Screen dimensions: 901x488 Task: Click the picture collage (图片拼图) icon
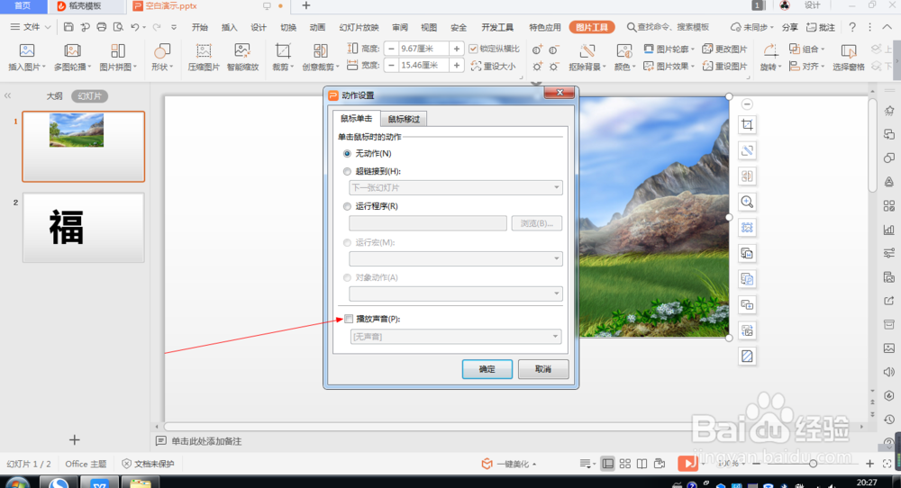click(118, 51)
